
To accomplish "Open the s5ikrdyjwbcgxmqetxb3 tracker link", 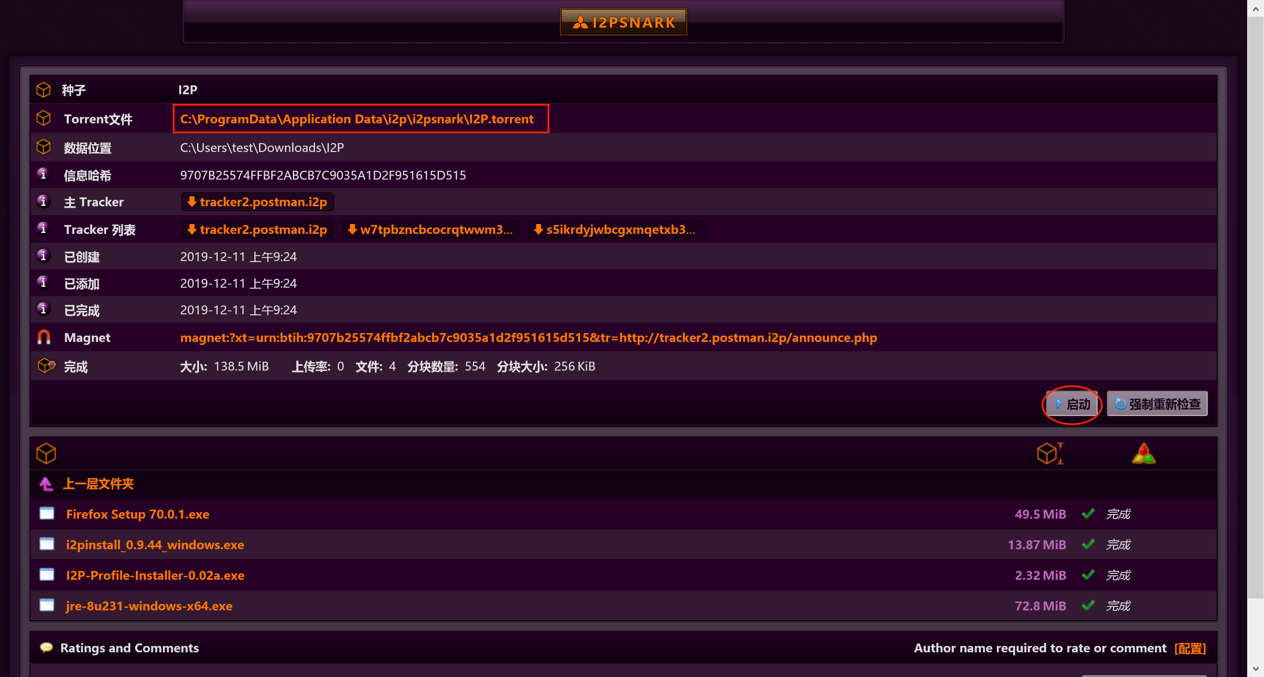I will (616, 229).
